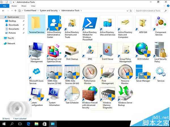Open taskbar Search

(x=12, y=124)
